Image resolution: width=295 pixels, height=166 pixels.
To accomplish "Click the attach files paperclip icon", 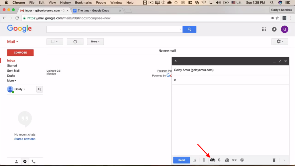I will pyautogui.click(x=204, y=160).
